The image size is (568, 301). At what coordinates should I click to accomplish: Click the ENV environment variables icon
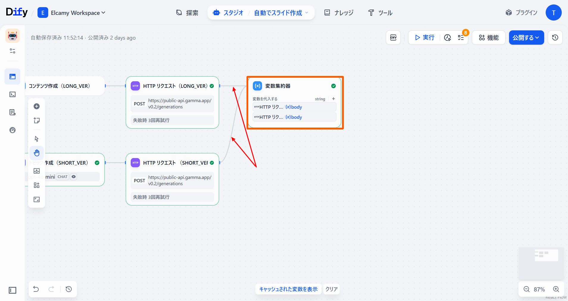pos(393,38)
